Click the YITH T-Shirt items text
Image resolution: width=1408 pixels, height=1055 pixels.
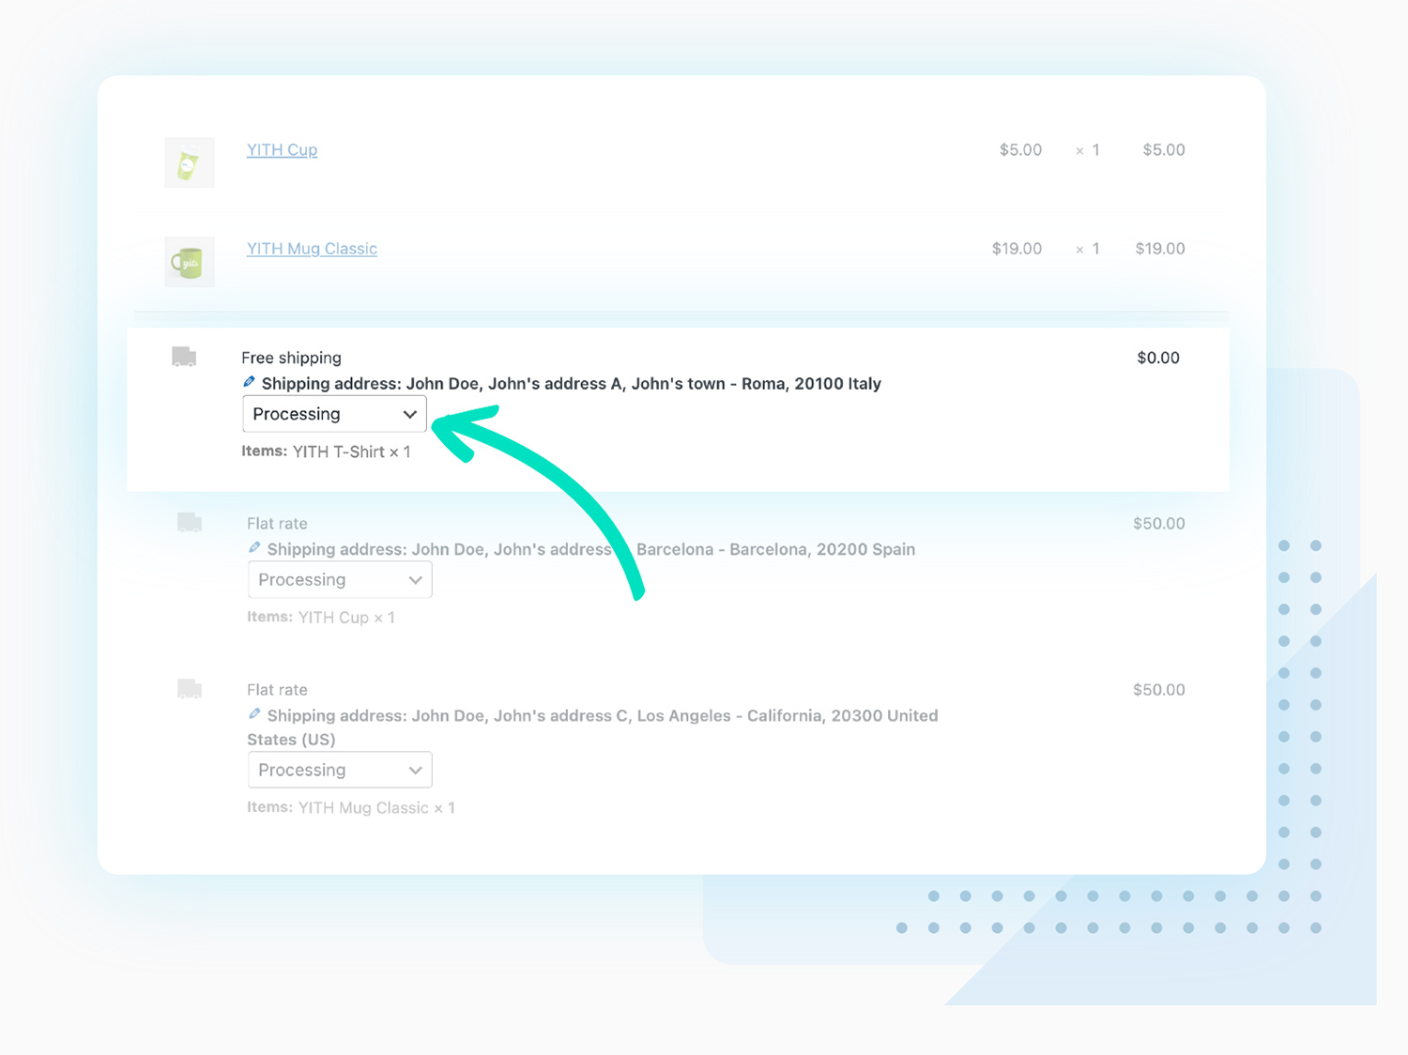tap(326, 451)
